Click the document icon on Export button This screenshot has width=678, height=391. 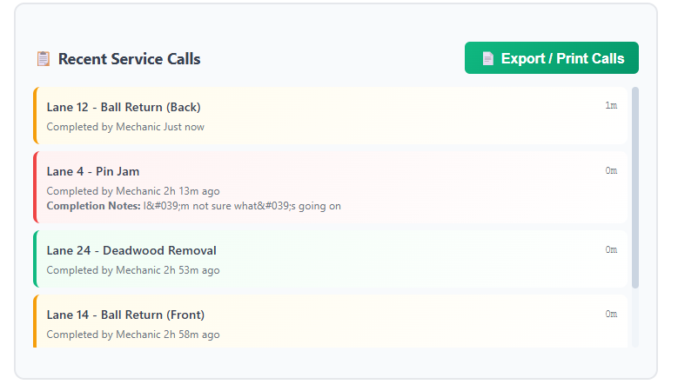point(487,59)
